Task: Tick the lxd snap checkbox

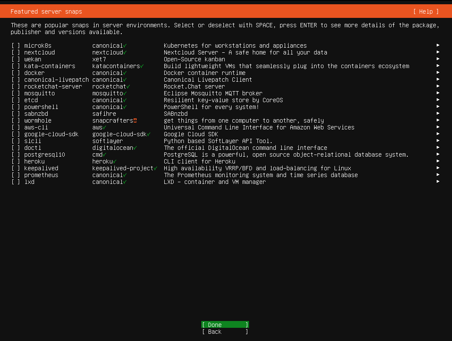Action: pyautogui.click(x=16, y=182)
